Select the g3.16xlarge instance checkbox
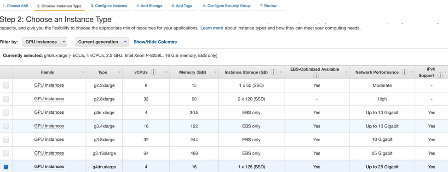448x172 pixels. click(x=6, y=153)
